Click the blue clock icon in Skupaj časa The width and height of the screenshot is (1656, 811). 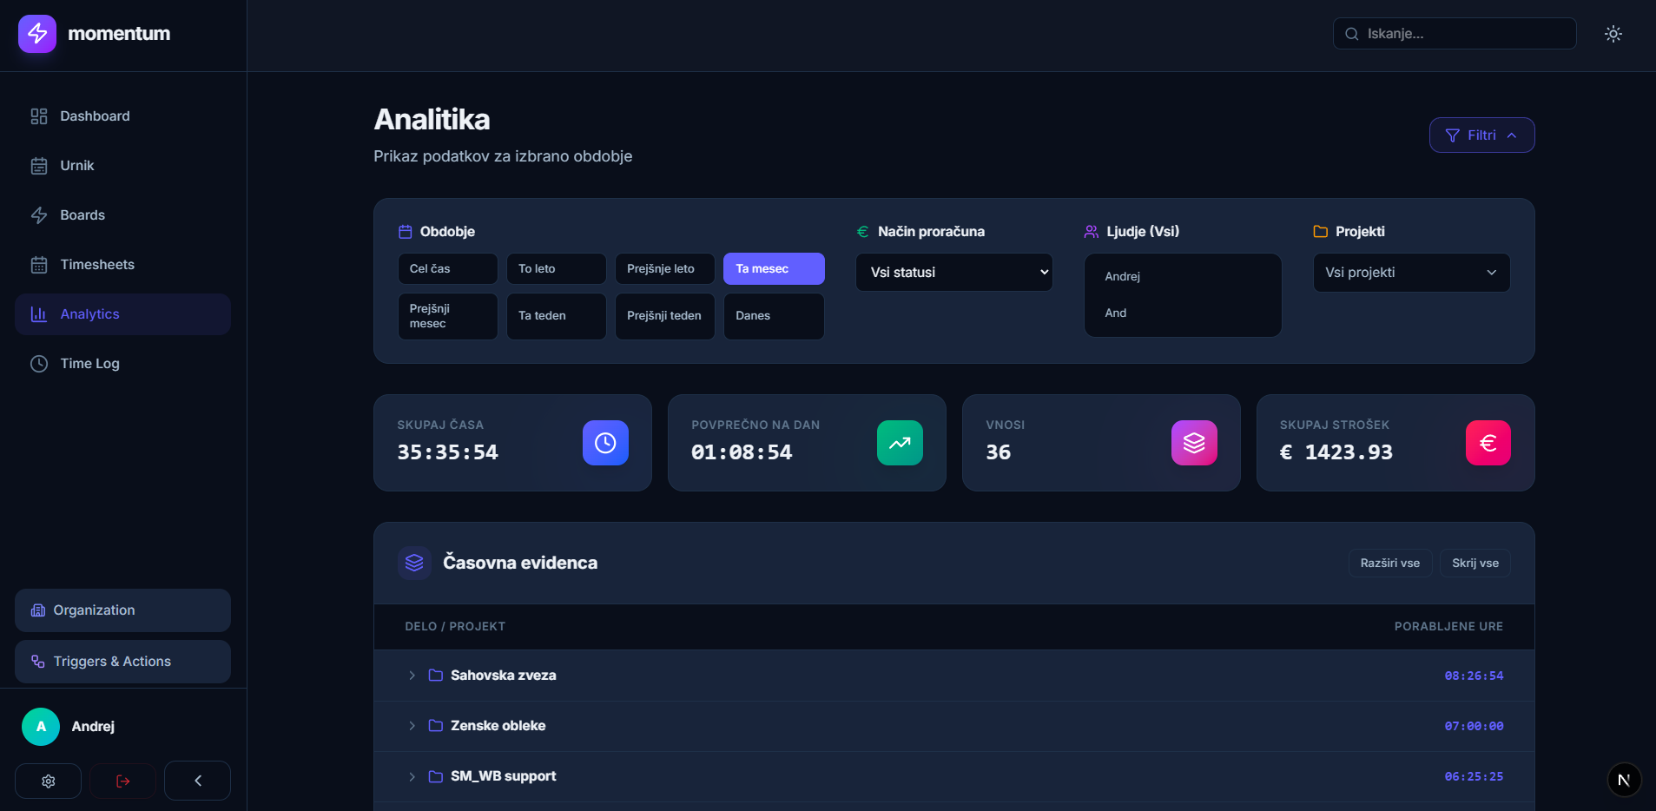605,443
